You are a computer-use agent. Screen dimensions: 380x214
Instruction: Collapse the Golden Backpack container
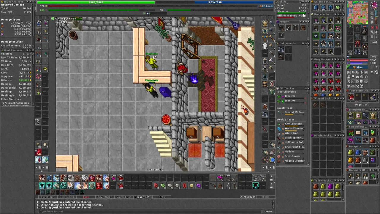point(341,2)
